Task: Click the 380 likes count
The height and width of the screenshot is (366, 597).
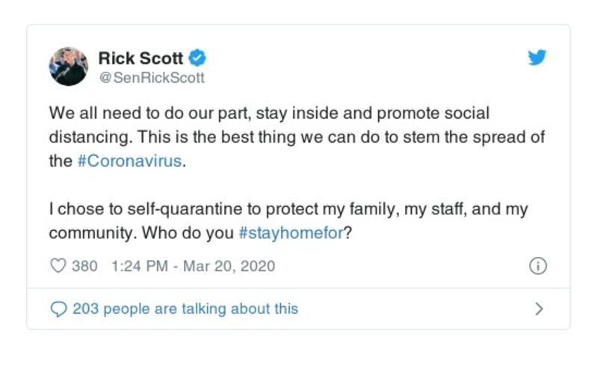Action: tap(84, 266)
